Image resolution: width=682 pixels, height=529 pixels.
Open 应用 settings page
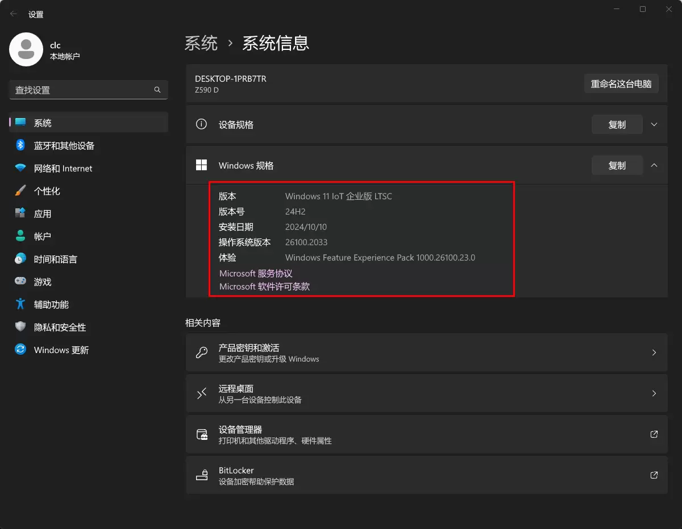[x=89, y=213]
